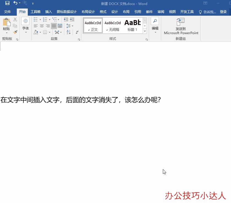Open the 审阅 ribbon tab
231x203 pixels.
pyautogui.click(x=161, y=12)
